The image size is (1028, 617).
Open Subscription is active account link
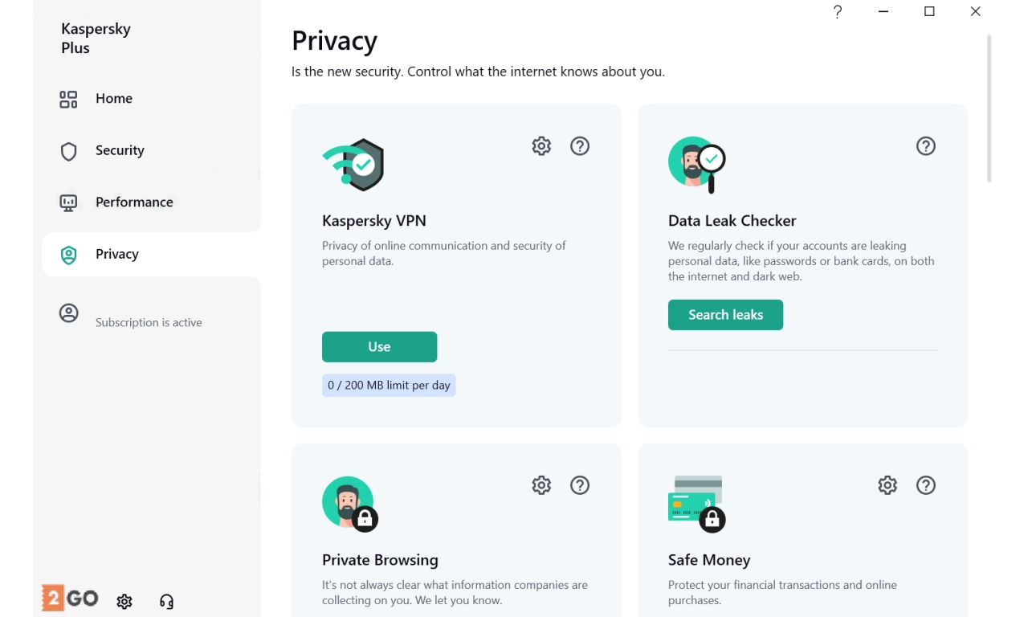149,322
